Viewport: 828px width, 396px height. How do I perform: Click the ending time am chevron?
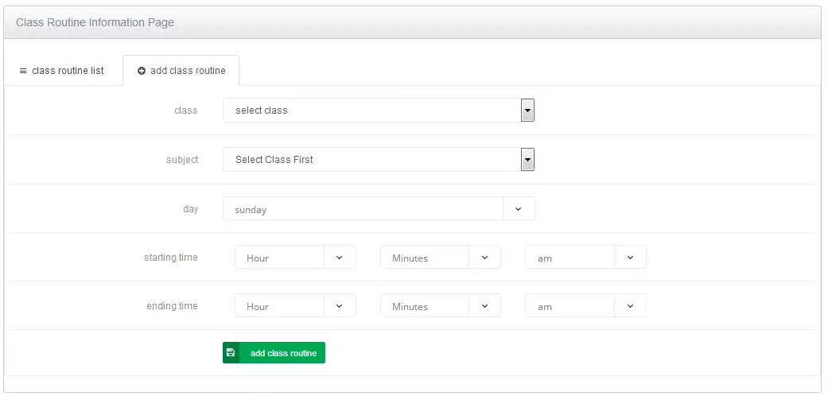(x=630, y=306)
